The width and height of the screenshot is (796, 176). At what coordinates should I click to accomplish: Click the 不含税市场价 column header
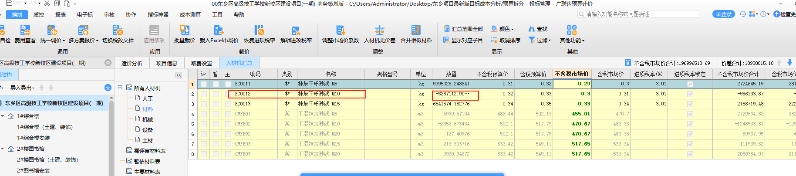click(x=571, y=74)
